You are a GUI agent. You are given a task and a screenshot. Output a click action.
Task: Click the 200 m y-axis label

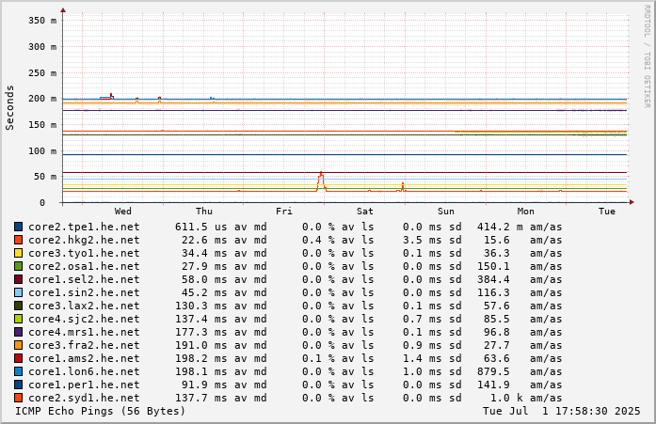point(42,99)
